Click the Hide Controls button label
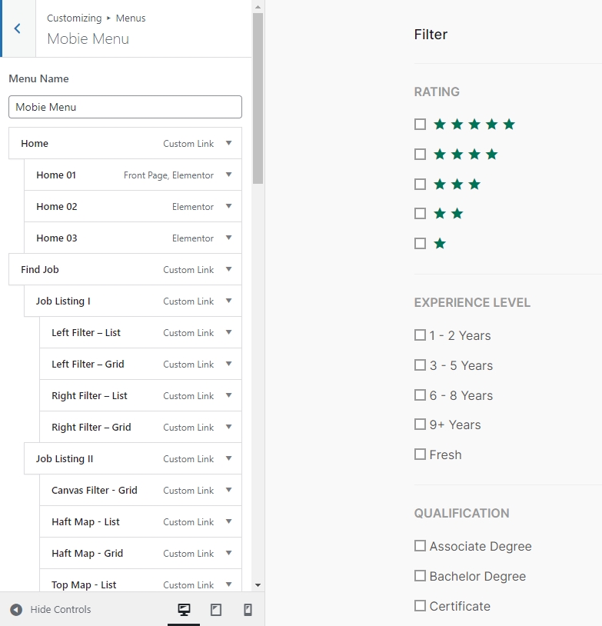Viewport: 602px width, 626px height. click(61, 610)
